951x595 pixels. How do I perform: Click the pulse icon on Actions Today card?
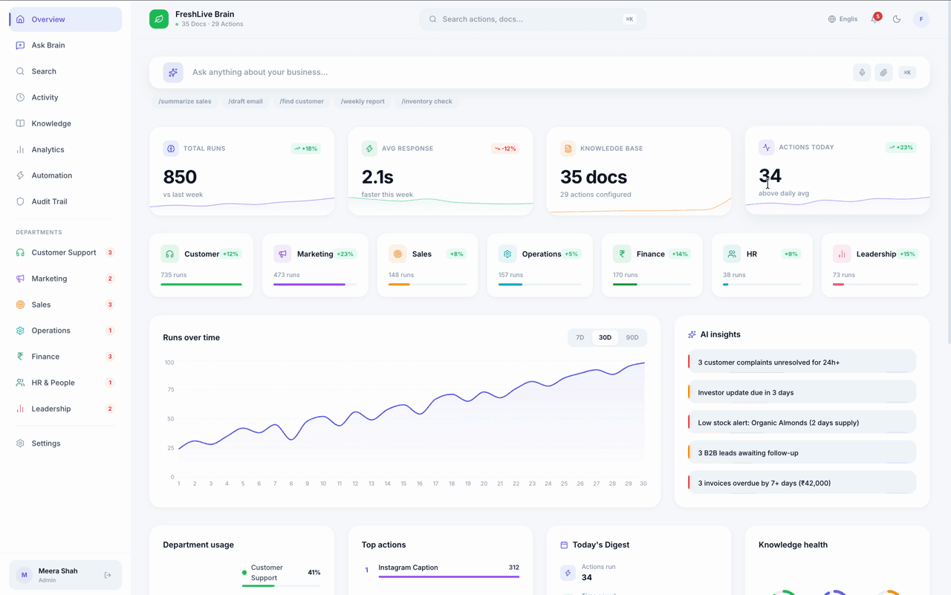point(767,147)
